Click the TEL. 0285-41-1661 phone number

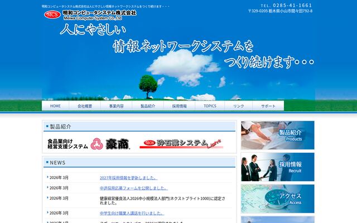click(x=286, y=5)
